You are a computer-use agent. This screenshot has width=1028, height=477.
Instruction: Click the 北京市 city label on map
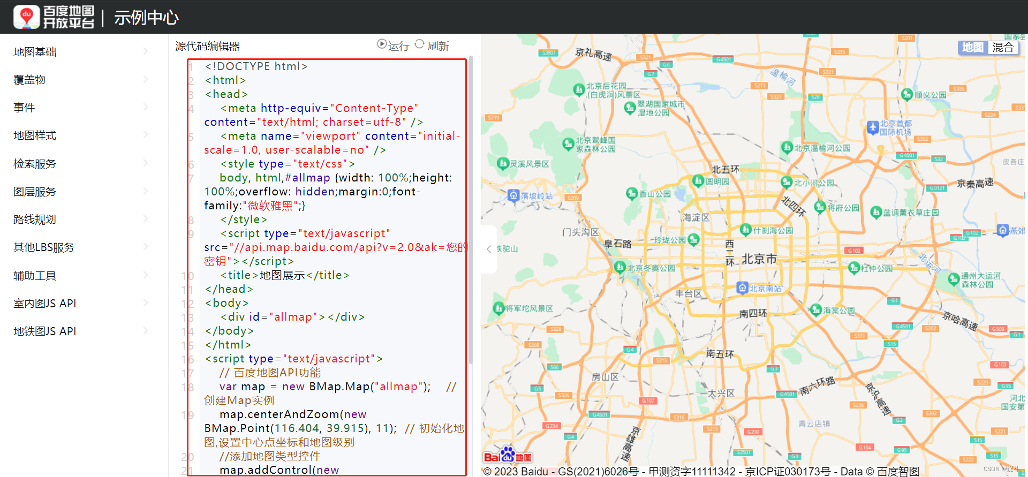(x=759, y=259)
